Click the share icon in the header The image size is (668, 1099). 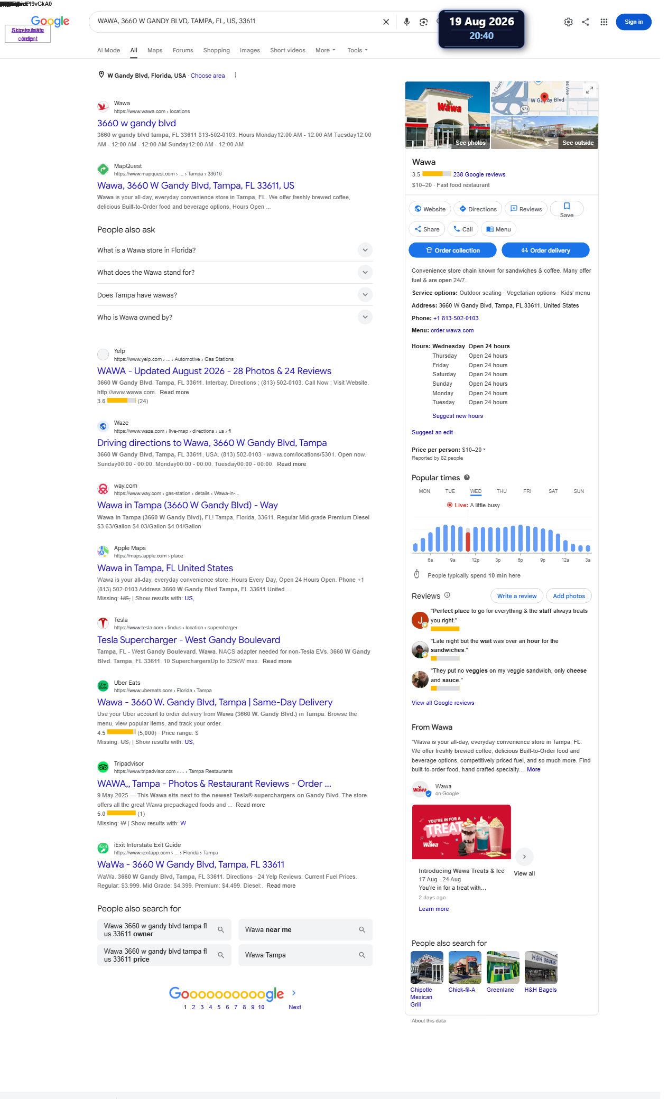pyautogui.click(x=586, y=22)
